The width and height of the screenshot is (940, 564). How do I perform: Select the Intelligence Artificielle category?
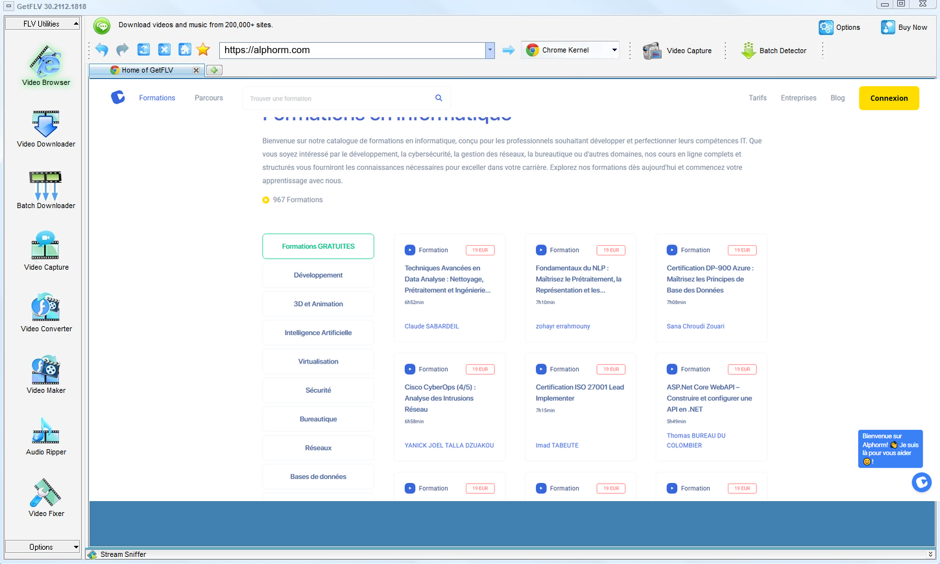[318, 333]
